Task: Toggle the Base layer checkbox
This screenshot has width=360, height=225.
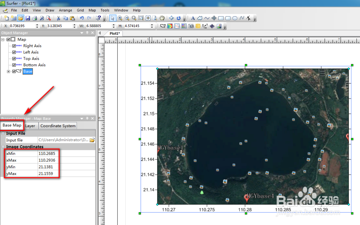Action: coord(14,72)
